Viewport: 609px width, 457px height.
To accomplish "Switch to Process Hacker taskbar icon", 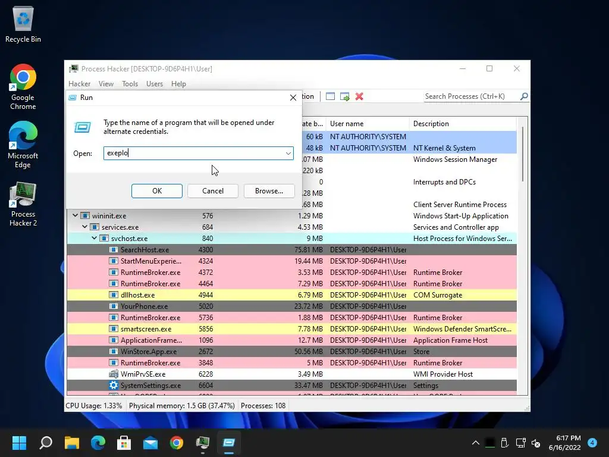I will pos(203,443).
